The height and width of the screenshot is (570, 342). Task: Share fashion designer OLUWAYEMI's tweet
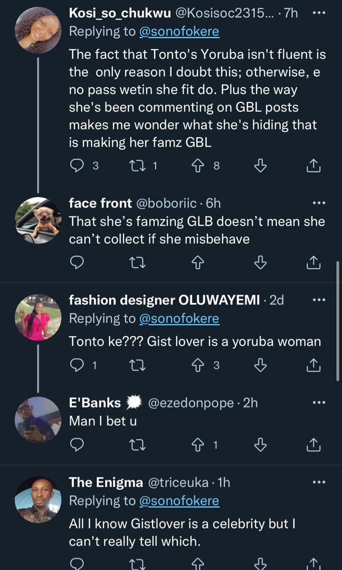click(x=313, y=364)
